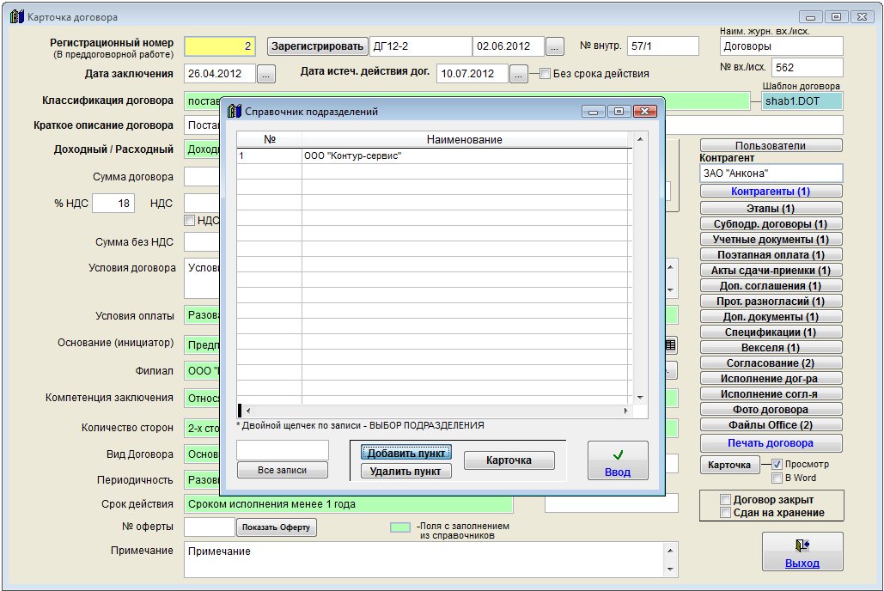Image resolution: width=884 pixels, height=591 pixels.
Task: Tick the Сдан на хранение checkbox
Action: (x=725, y=513)
